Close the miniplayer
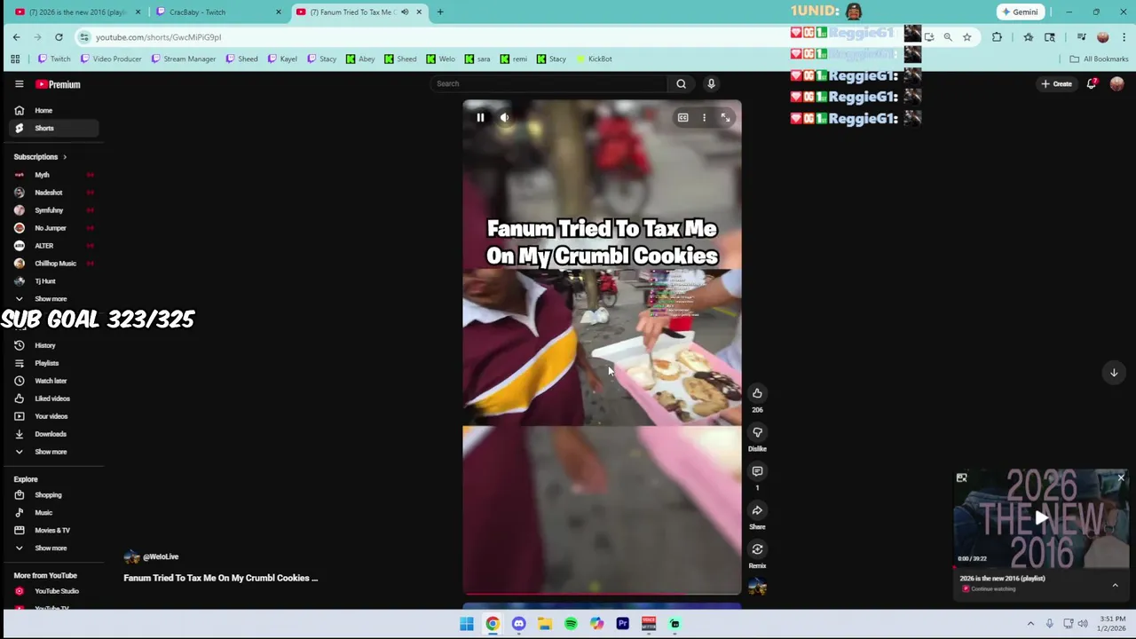Viewport: 1136px width, 639px height. [x=1121, y=478]
